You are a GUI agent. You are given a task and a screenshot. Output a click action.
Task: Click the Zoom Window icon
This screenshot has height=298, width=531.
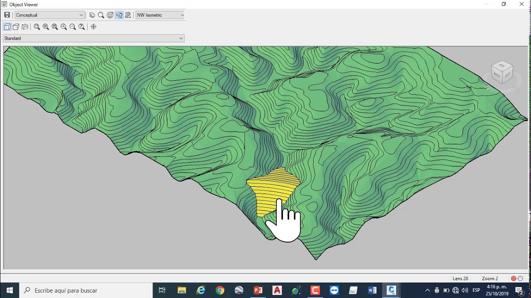[37, 26]
